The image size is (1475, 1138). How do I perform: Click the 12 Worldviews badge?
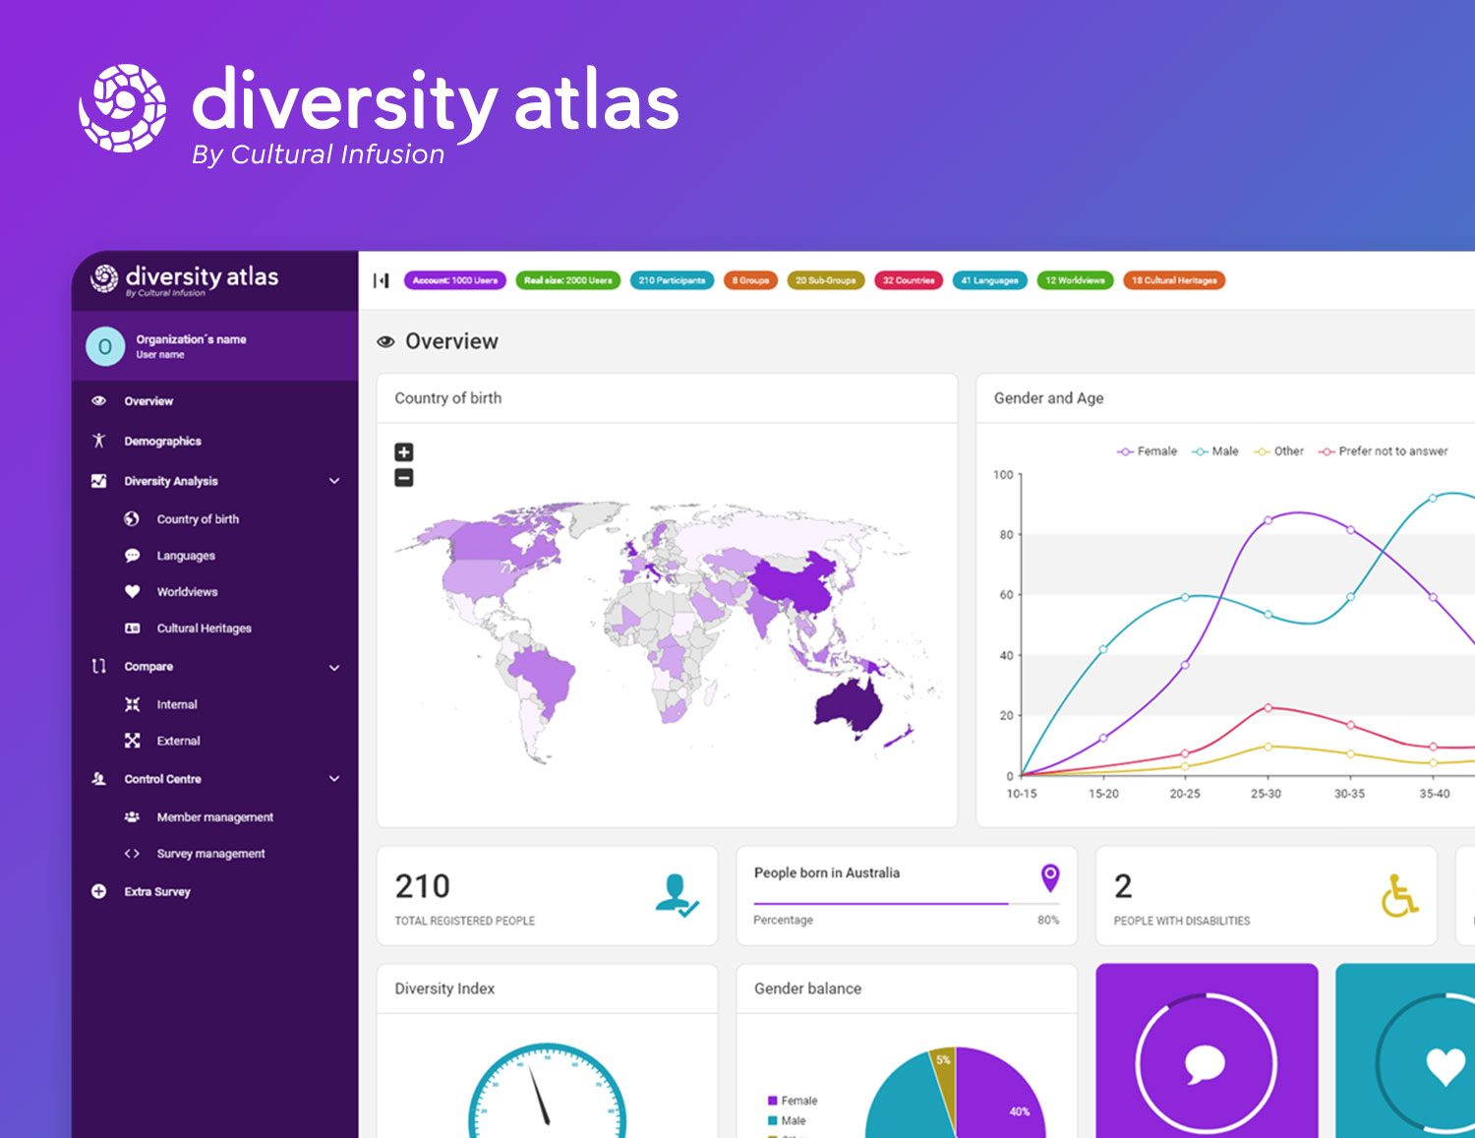[1076, 280]
